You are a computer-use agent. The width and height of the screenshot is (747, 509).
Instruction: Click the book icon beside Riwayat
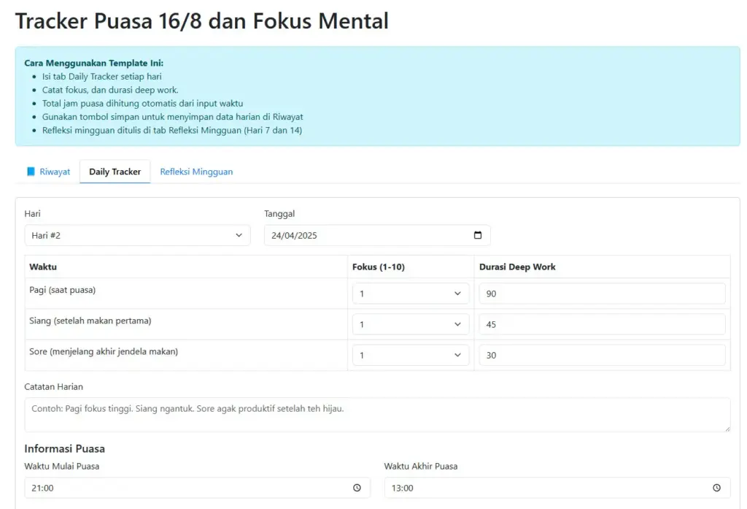coord(31,172)
